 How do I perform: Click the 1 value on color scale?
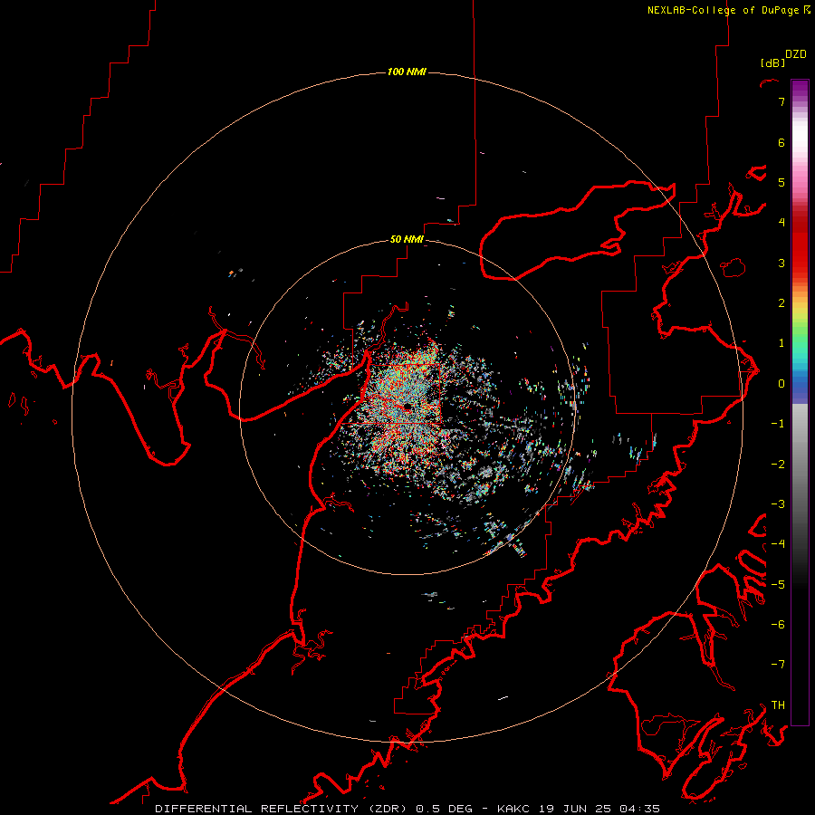pyautogui.click(x=781, y=343)
